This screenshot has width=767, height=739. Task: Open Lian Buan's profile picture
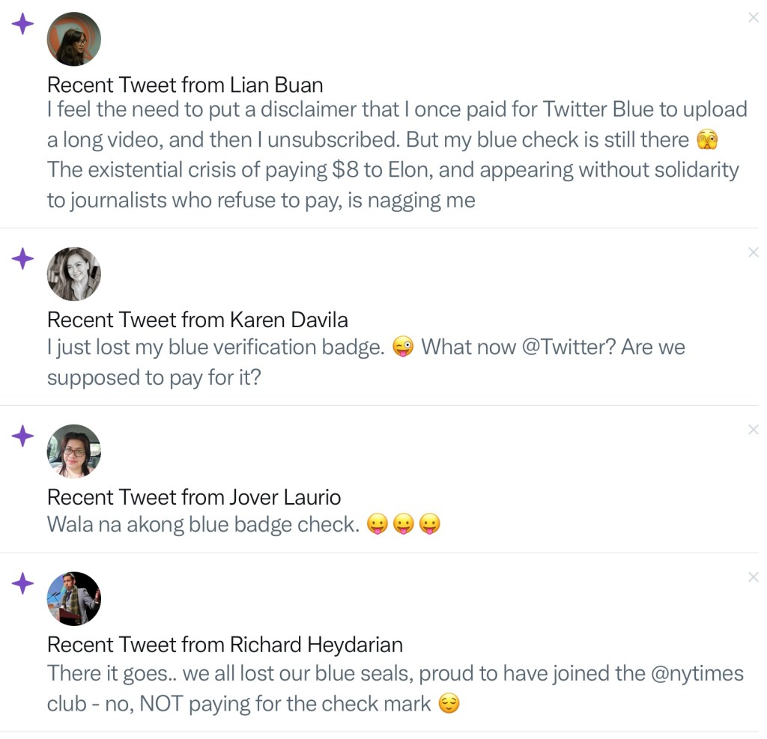tap(73, 39)
